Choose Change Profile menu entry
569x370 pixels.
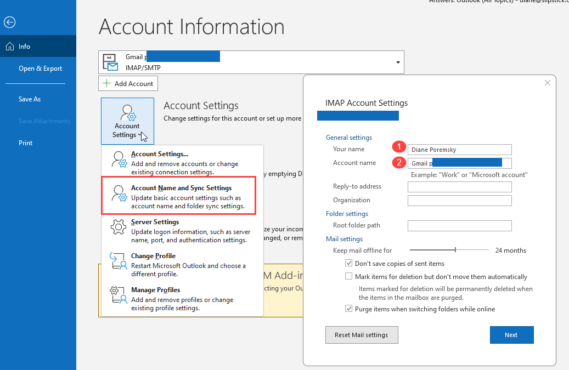click(x=182, y=265)
